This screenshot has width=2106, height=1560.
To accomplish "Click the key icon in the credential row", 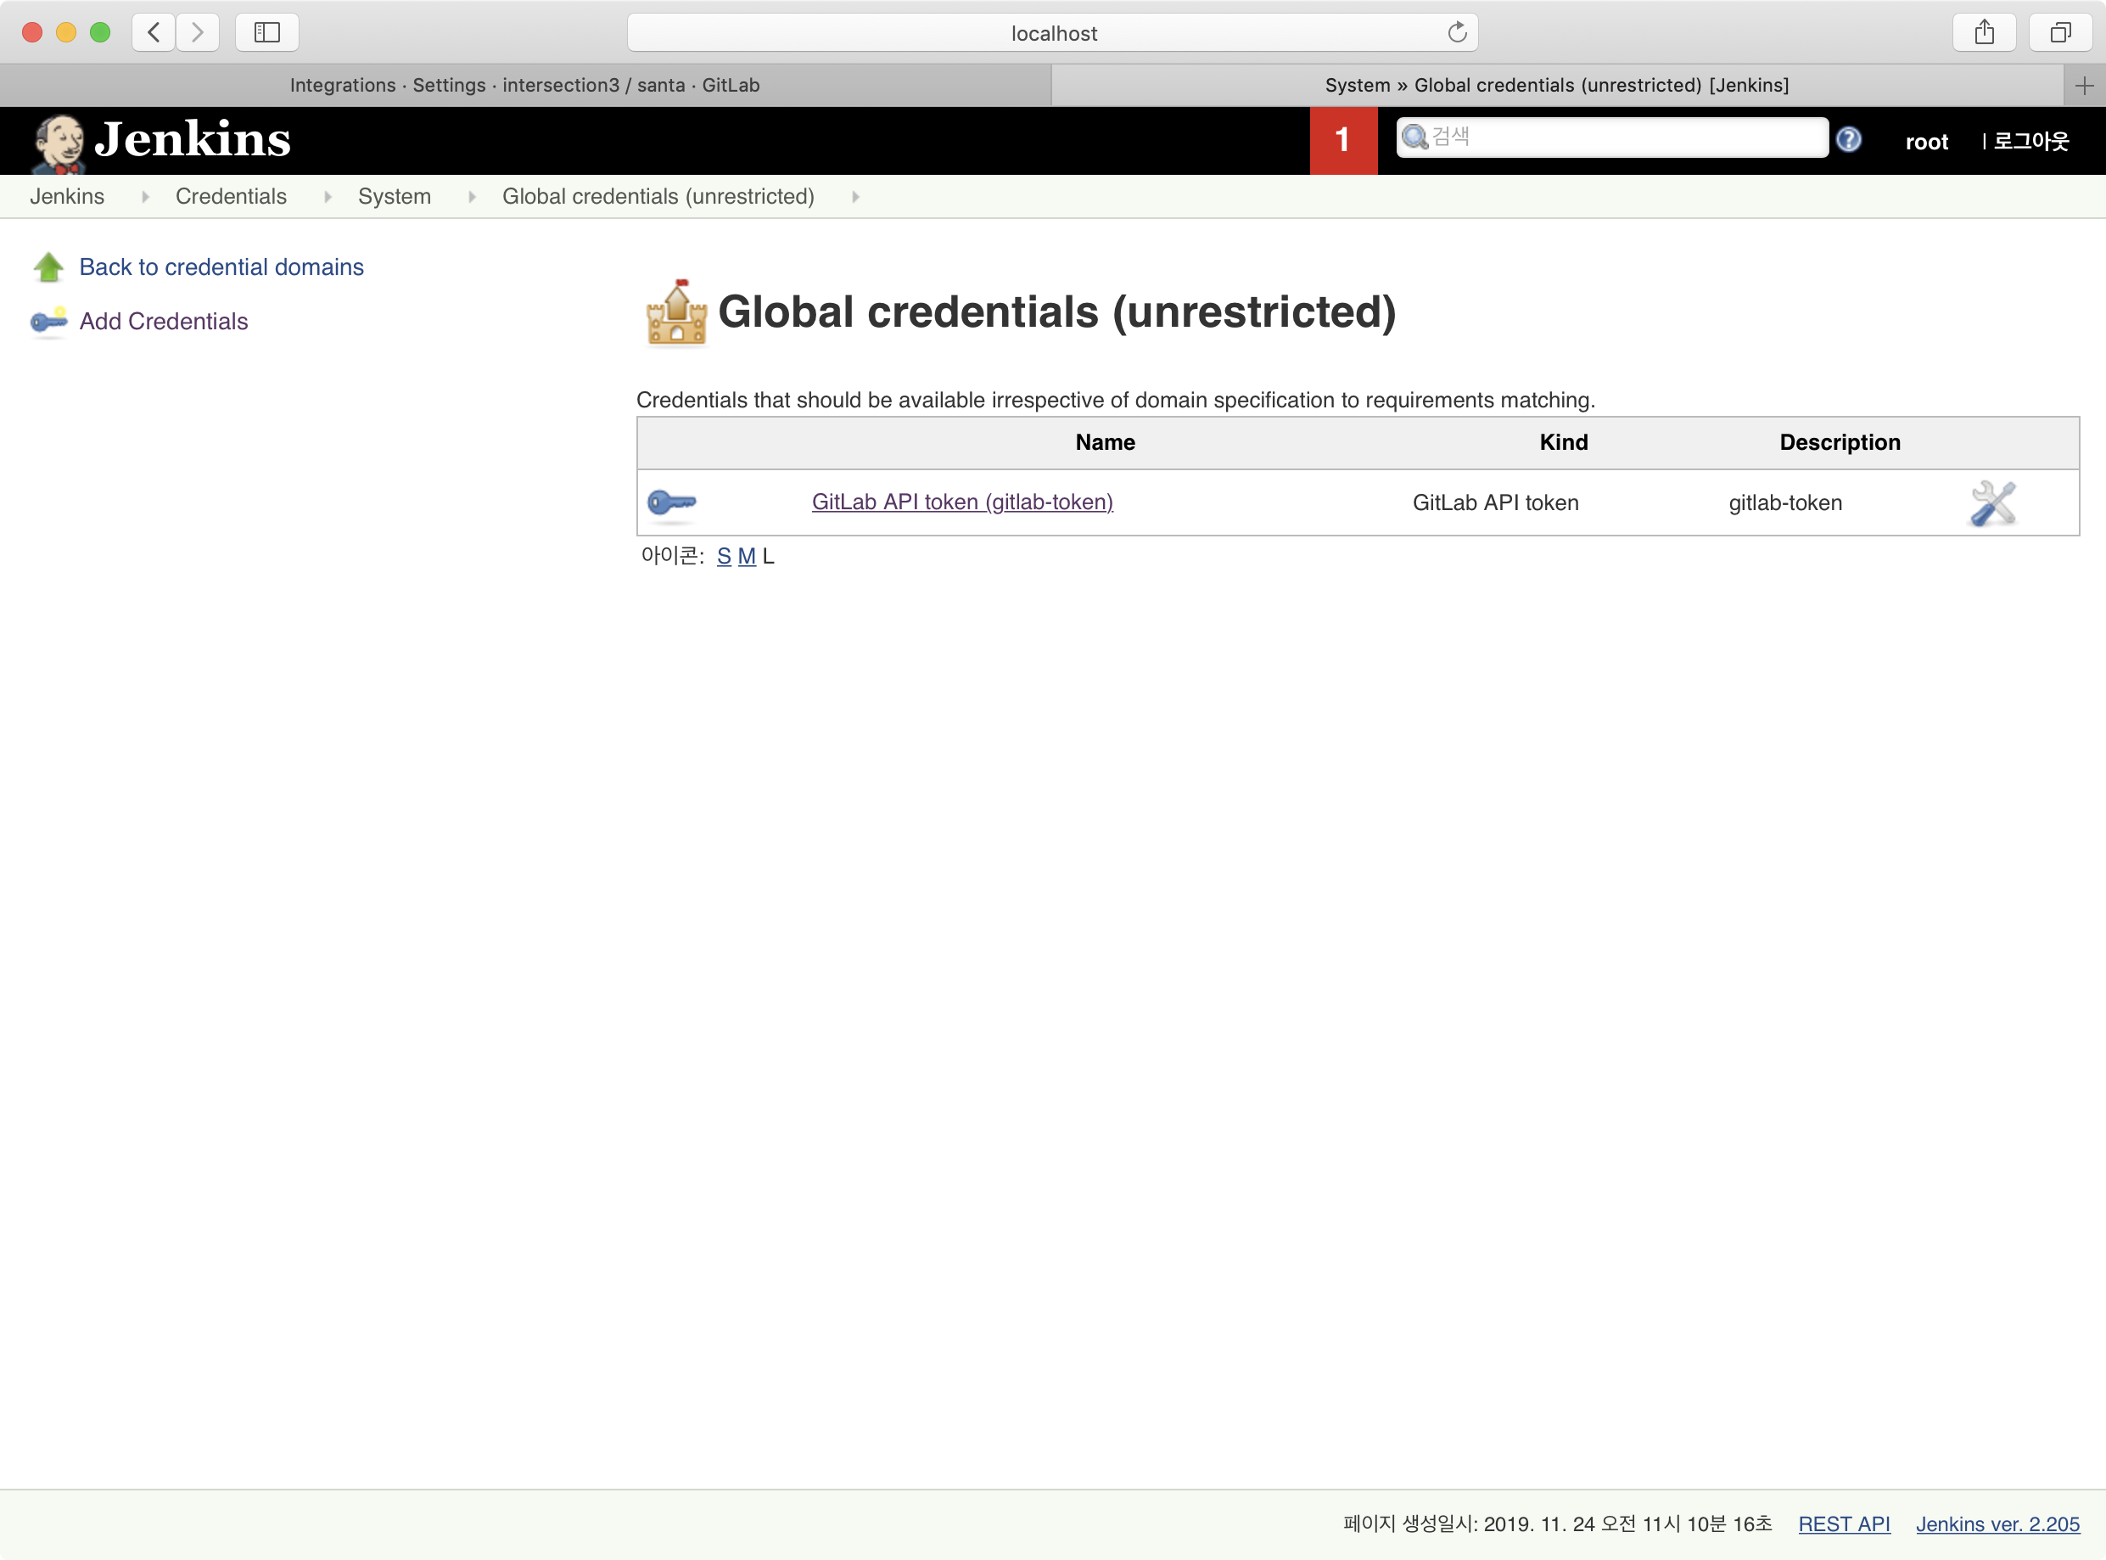I will click(671, 502).
